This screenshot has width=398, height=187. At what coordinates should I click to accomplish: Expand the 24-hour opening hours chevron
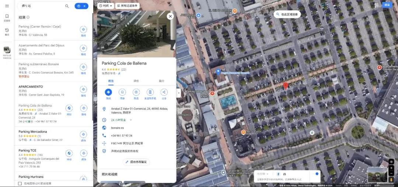[x=130, y=120]
